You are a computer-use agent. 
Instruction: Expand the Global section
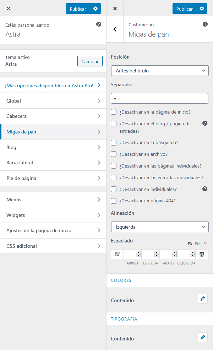point(53,101)
